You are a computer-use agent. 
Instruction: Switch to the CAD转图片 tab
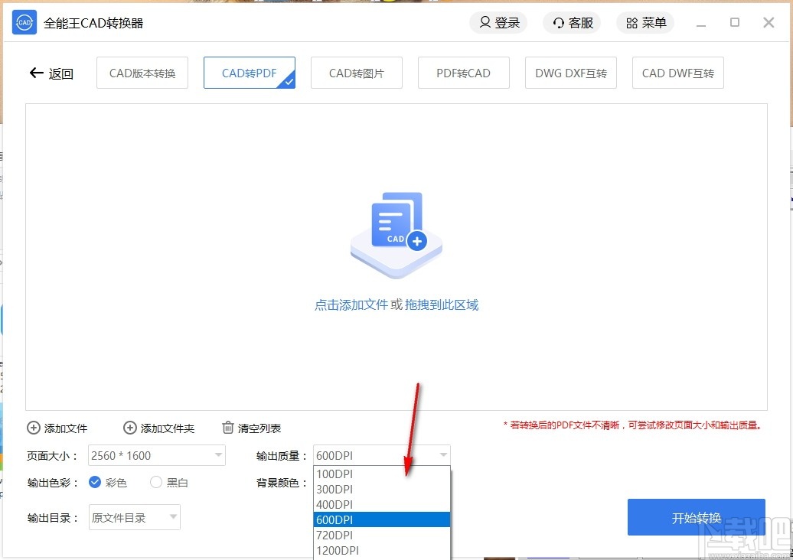click(x=356, y=72)
